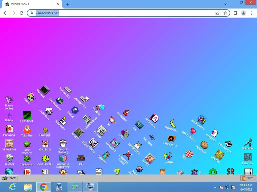Open a new Chrome tab
Viewport: 257px width, 192px height.
coord(68,4)
